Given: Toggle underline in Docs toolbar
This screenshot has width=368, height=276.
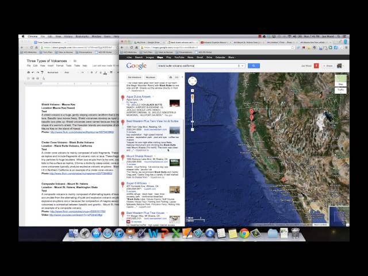Looking at the screenshot, I should coord(101,72).
